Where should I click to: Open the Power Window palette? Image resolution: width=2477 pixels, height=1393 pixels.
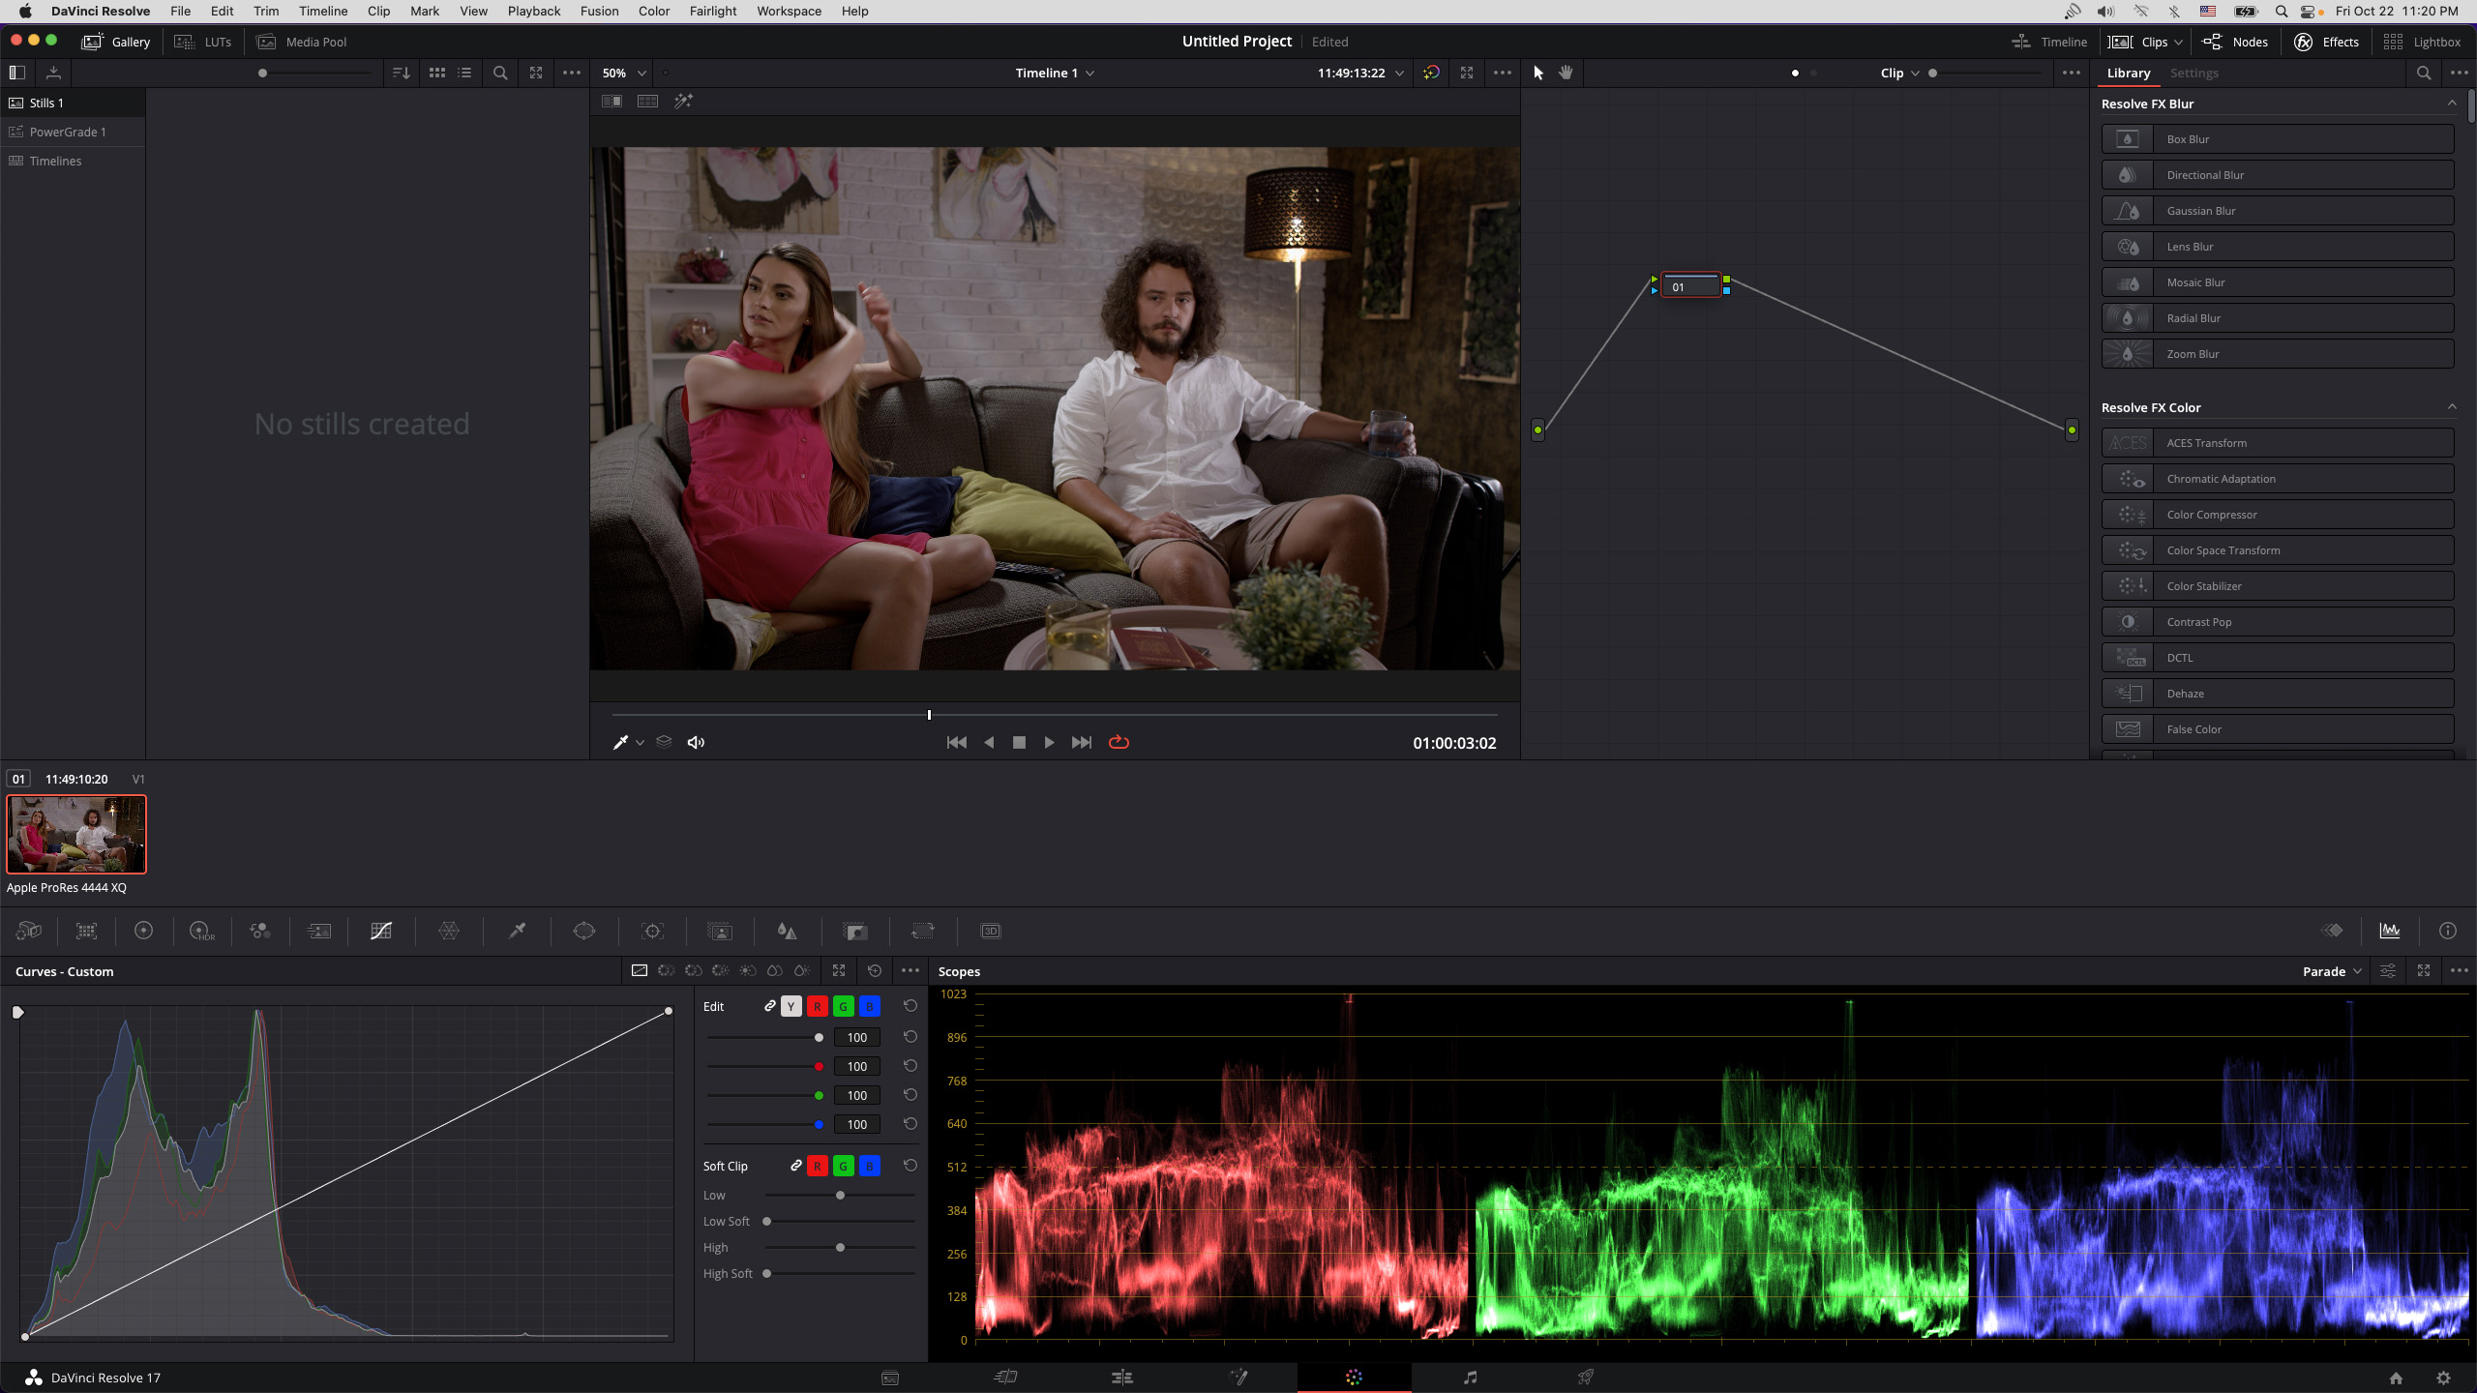[584, 931]
